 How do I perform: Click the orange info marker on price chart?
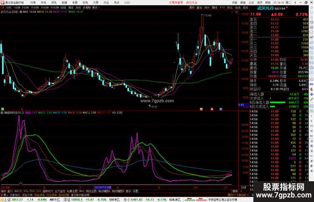[x=201, y=109]
